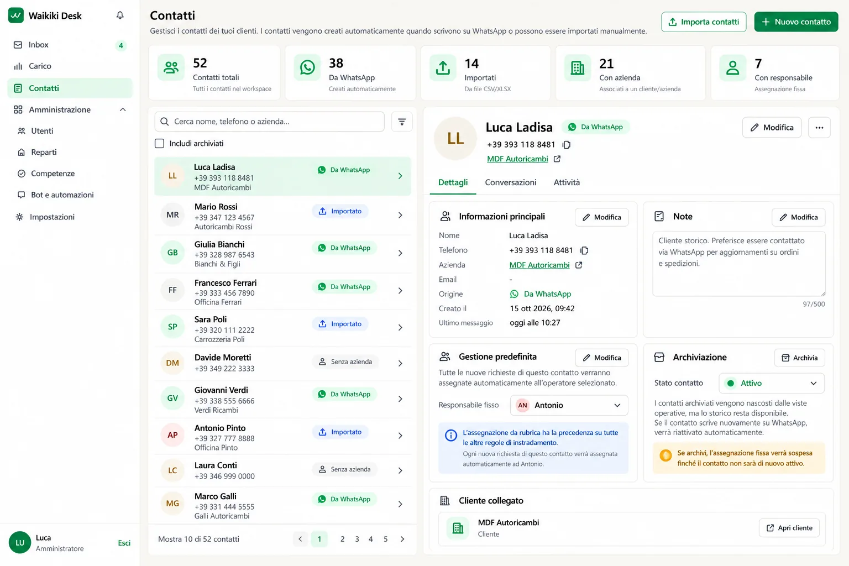Open Inbox in the sidebar
This screenshot has width=849, height=566.
pos(70,45)
